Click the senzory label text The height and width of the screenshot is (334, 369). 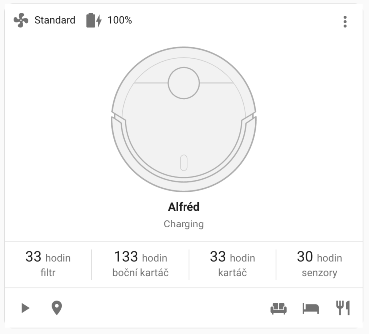[319, 273]
